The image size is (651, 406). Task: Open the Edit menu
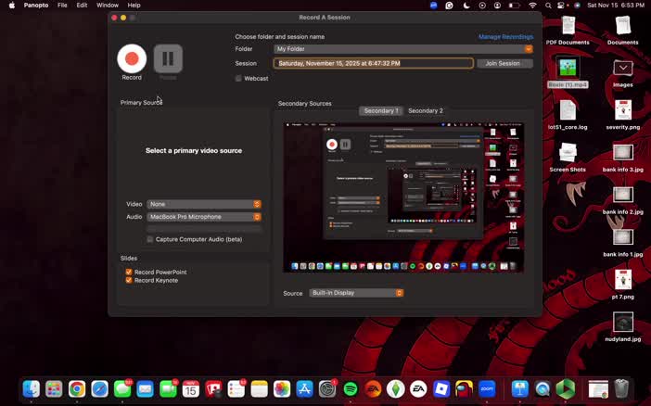pos(82,6)
